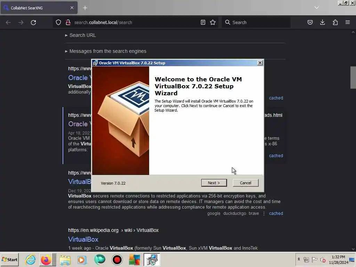Viewport: 356px width, 267px height.
Task: Open the muted volume tray icon
Action: tap(323, 259)
